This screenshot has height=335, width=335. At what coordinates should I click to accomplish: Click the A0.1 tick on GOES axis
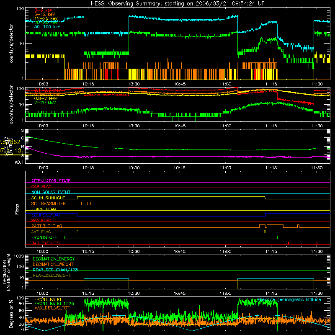click(19, 162)
